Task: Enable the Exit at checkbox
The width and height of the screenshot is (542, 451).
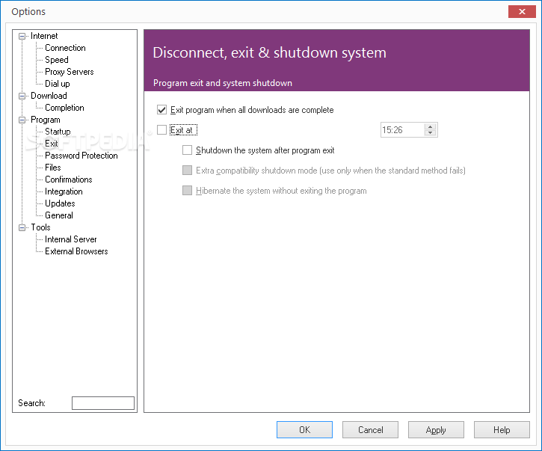Action: 161,130
